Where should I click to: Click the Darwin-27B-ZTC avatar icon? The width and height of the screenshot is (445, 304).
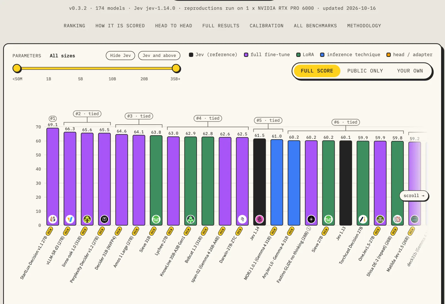tap(242, 219)
